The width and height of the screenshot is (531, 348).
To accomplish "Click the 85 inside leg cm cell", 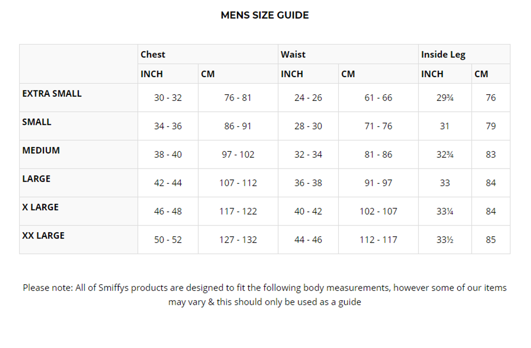I will pos(491,240).
